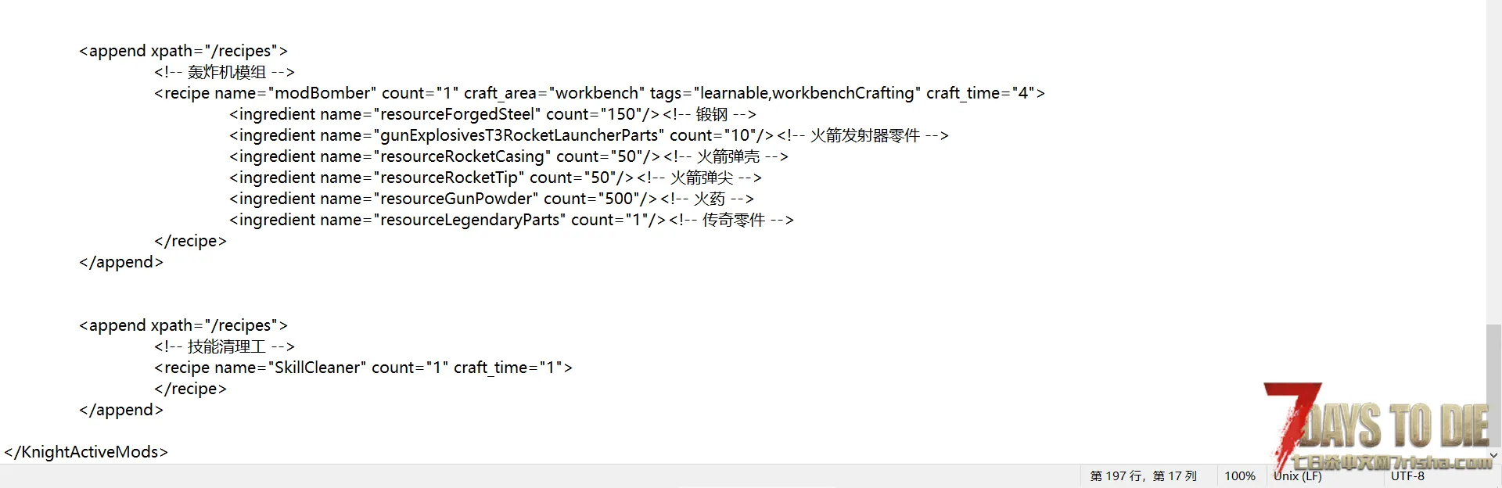The width and height of the screenshot is (1502, 488).
Task: Click the resourceForgedSteel ingredient line
Action: pyautogui.click(x=493, y=114)
